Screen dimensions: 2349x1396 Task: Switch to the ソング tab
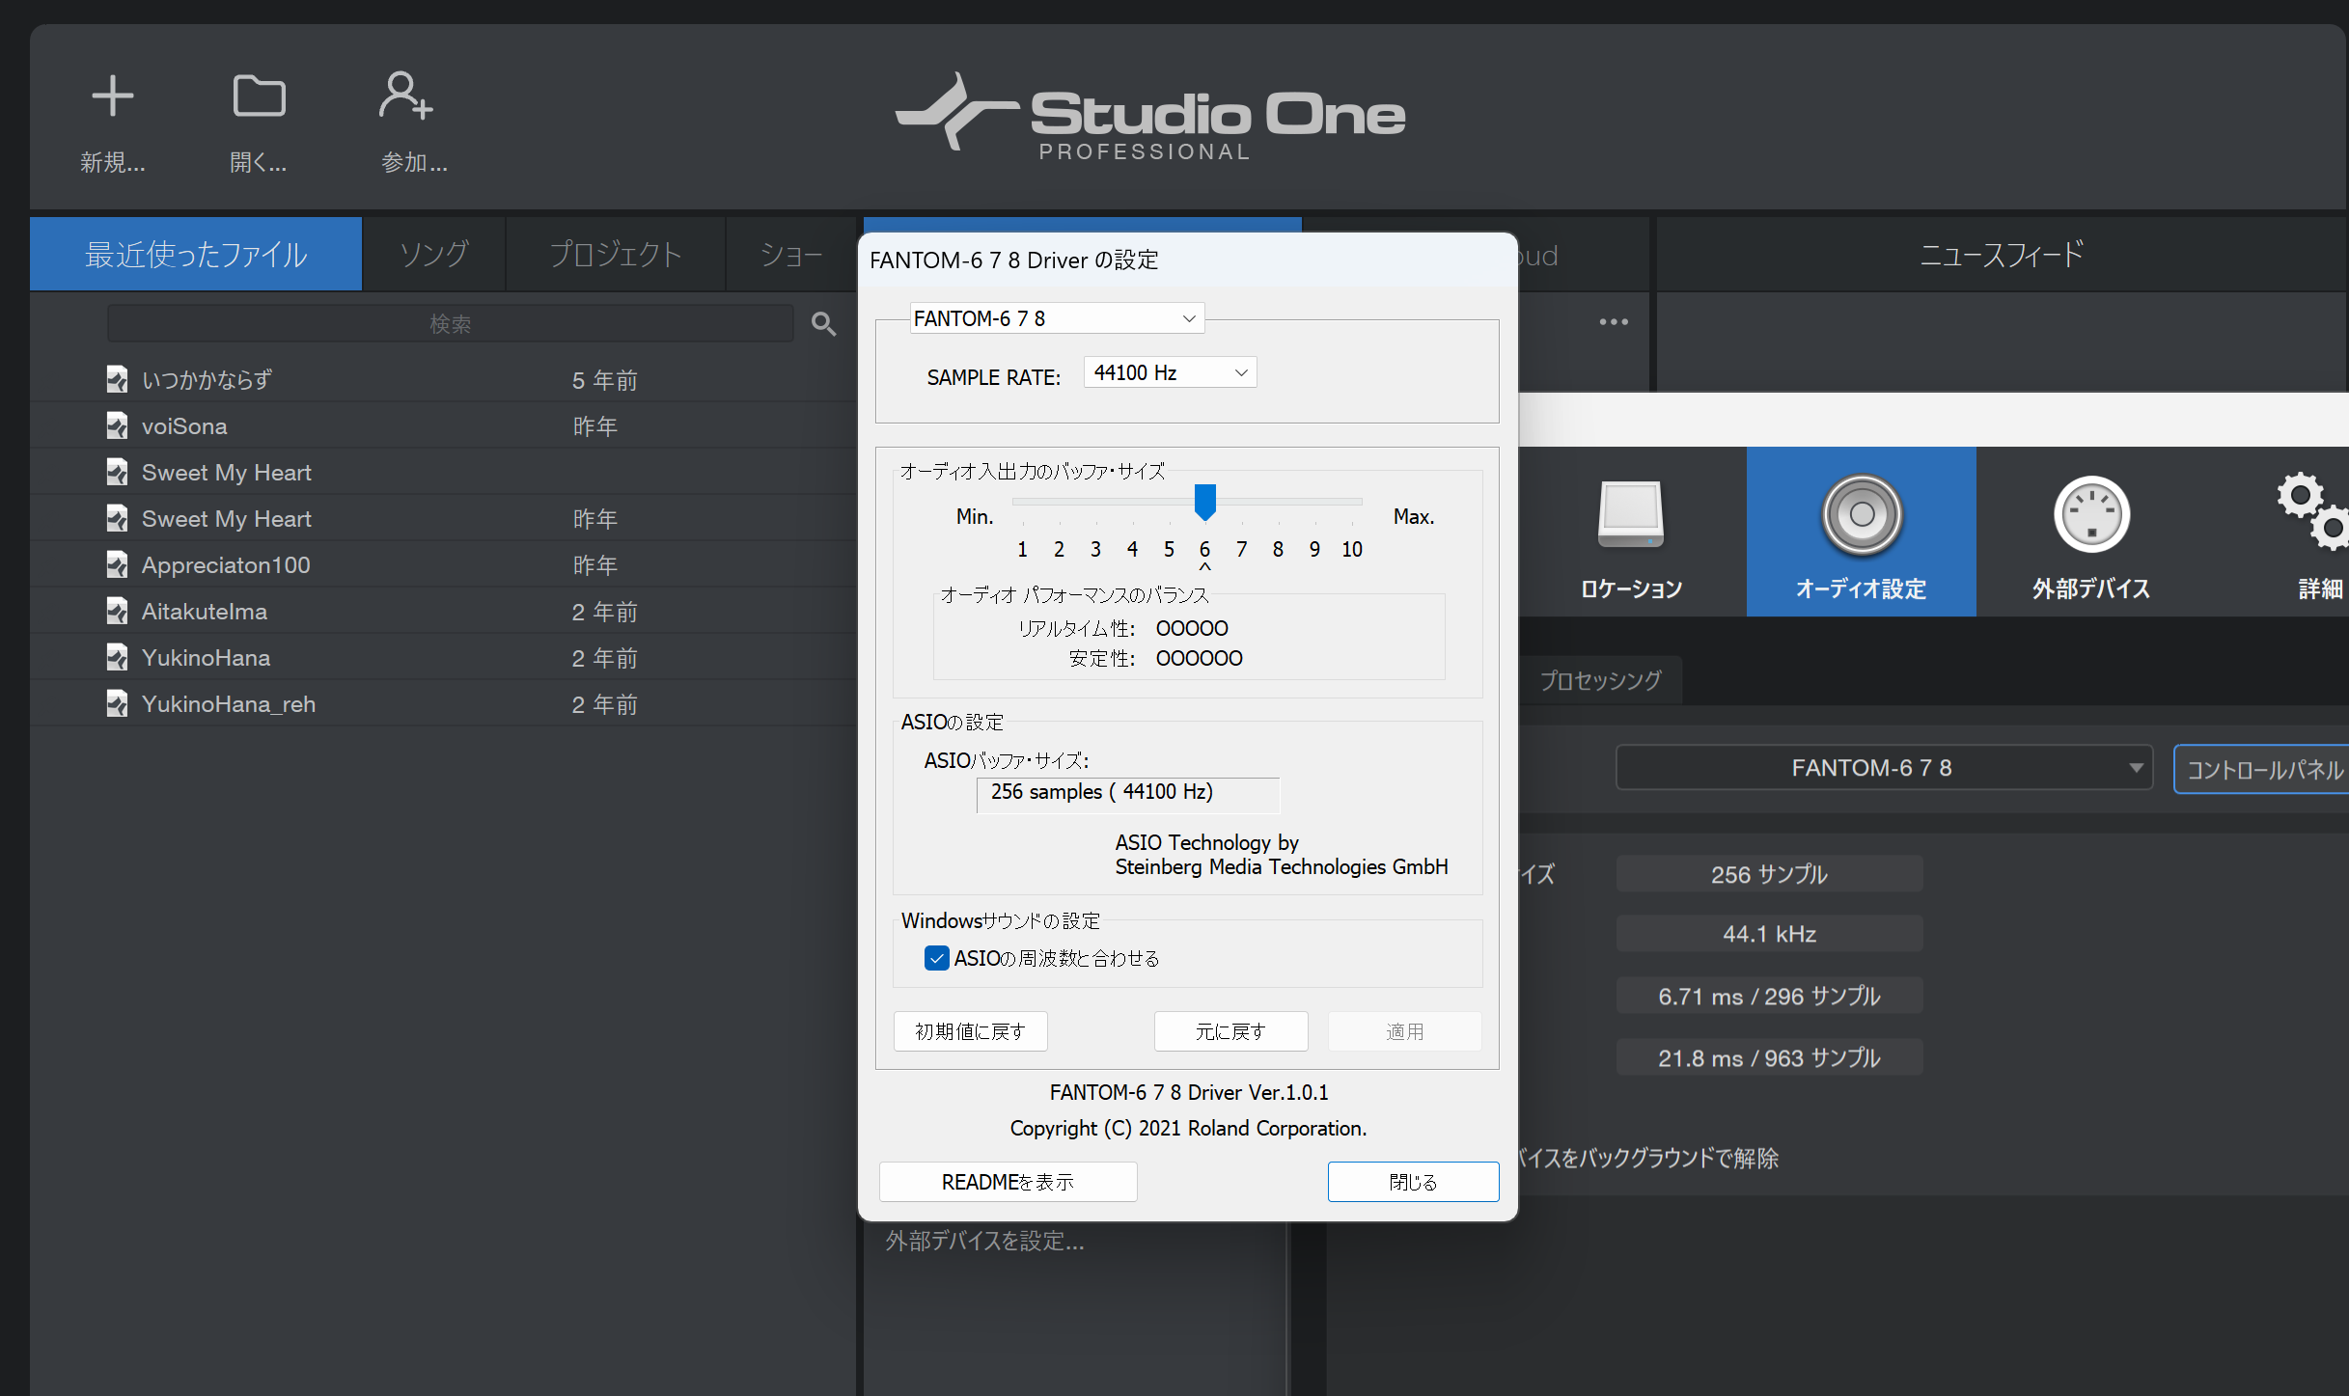click(x=433, y=255)
